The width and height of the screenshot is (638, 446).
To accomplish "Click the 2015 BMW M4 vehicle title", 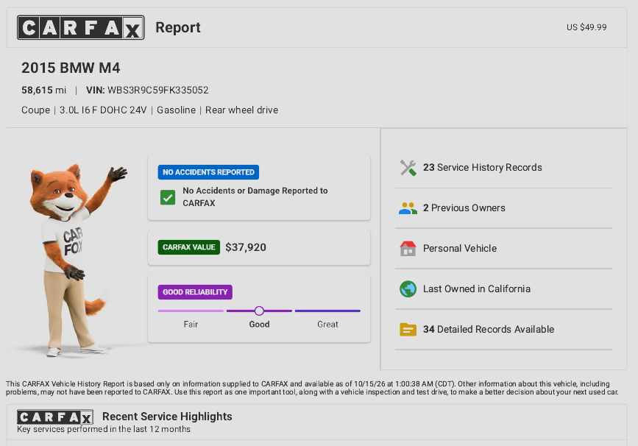I will coord(71,68).
